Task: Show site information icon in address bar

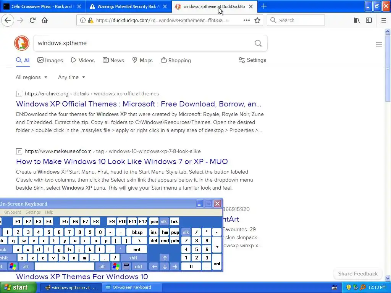Action: coord(82,21)
